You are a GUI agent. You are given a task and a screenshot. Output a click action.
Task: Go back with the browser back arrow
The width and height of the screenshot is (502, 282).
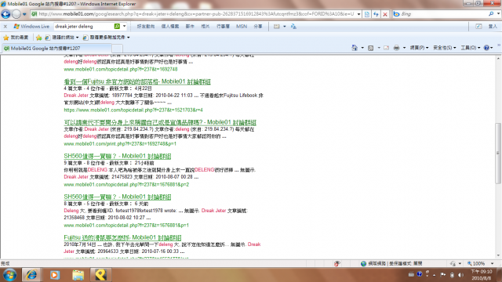5,14
